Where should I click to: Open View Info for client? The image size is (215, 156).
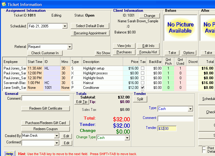(x=124, y=46)
